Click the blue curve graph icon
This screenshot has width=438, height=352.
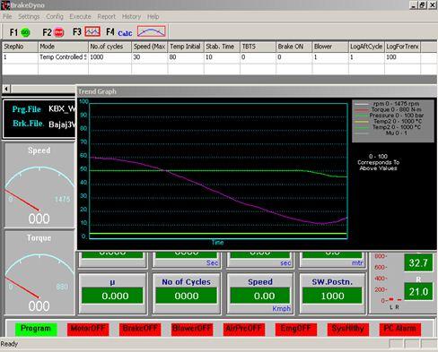point(152,31)
